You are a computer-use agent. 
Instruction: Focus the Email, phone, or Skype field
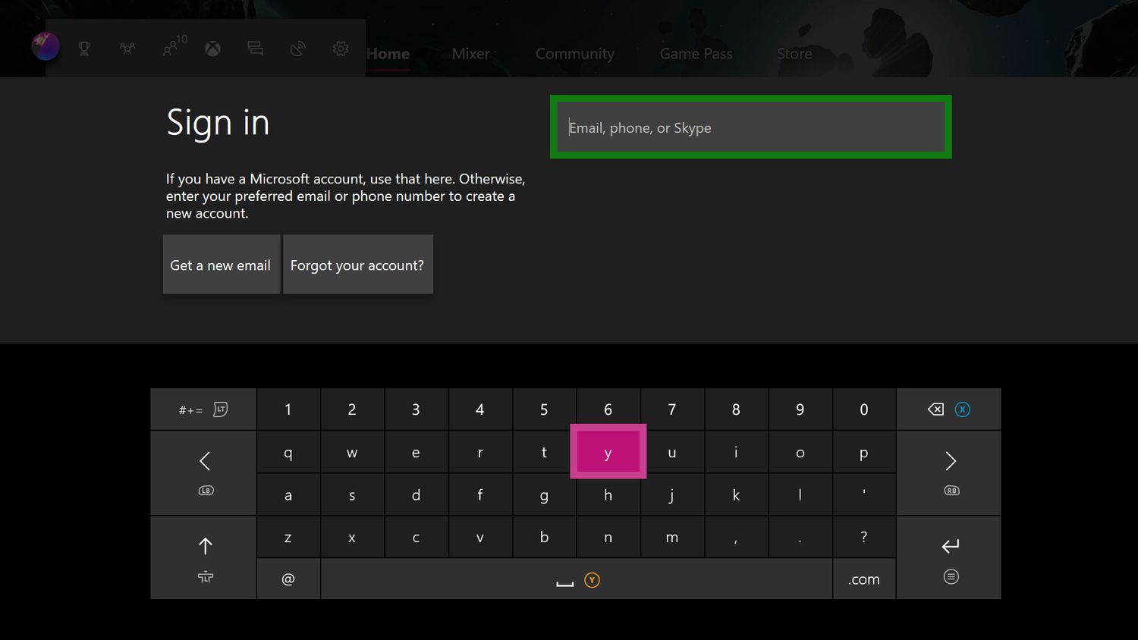coord(750,127)
